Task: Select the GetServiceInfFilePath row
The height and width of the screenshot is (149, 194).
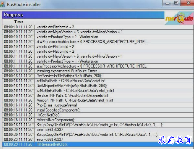Action: [98, 76]
